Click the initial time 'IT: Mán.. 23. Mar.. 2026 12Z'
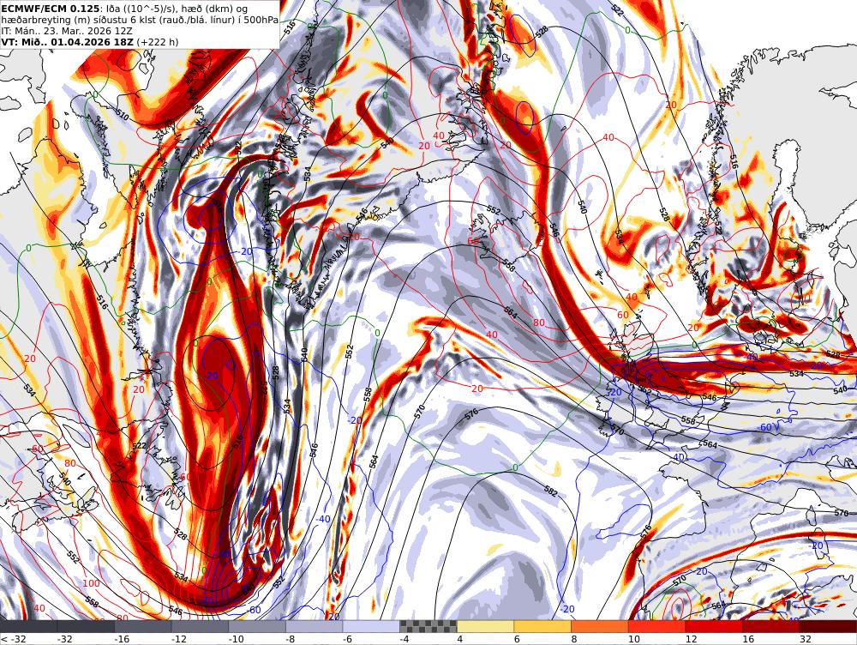This screenshot has width=857, height=645. 67,31
